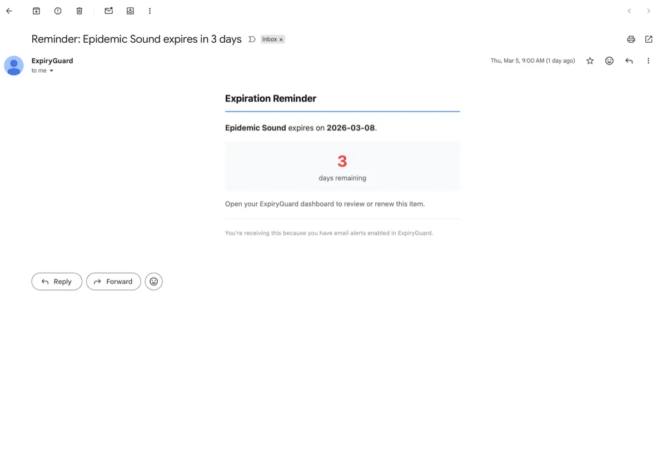The height and width of the screenshot is (457, 667).
Task: Click the email subject line text
Action: (137, 39)
